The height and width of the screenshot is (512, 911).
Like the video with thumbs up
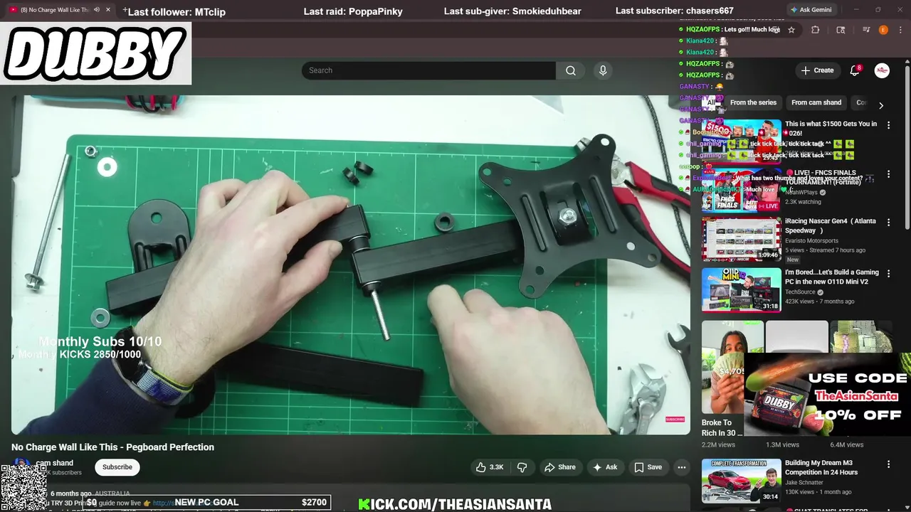490,467
